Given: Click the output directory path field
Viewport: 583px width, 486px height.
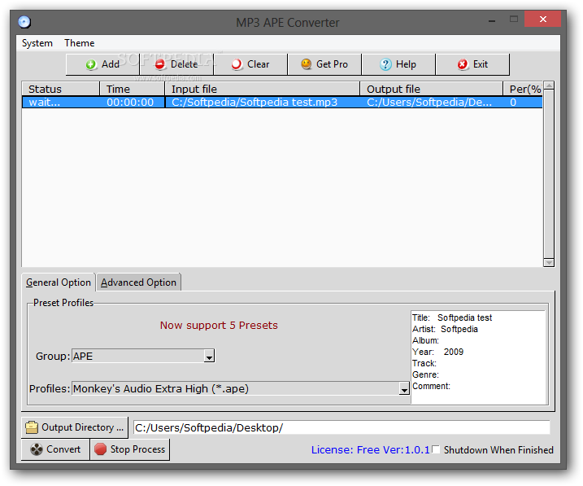Looking at the screenshot, I should point(342,427).
